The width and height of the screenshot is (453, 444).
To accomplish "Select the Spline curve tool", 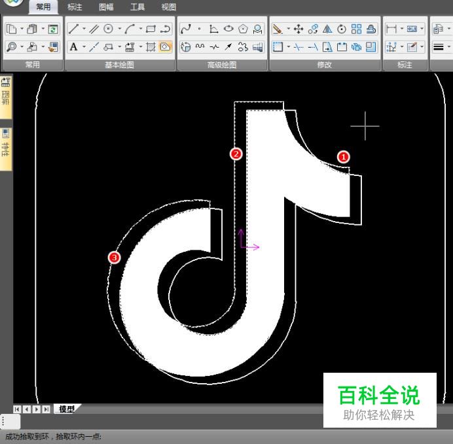I will point(185,29).
